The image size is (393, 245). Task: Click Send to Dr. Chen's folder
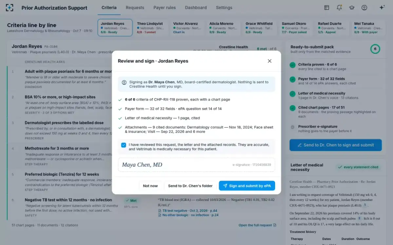tap(190, 186)
